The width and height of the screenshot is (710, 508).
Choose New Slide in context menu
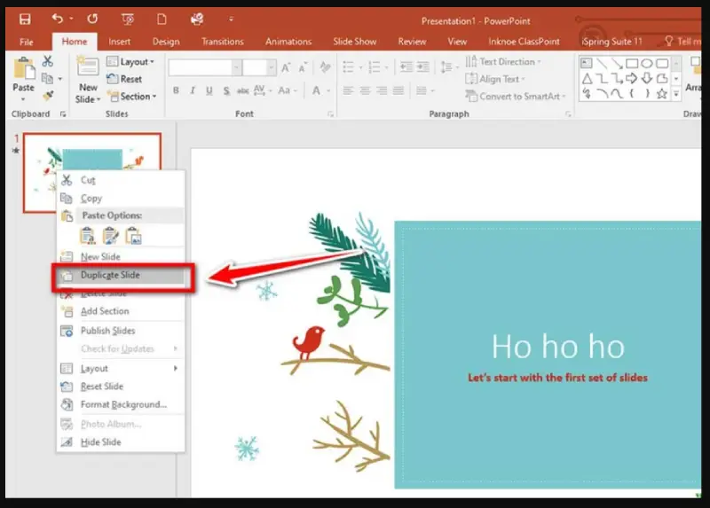[x=121, y=256]
